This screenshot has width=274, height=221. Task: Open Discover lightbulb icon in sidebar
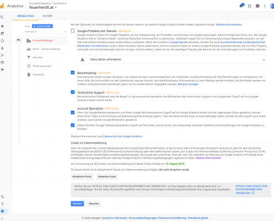tap(2, 204)
